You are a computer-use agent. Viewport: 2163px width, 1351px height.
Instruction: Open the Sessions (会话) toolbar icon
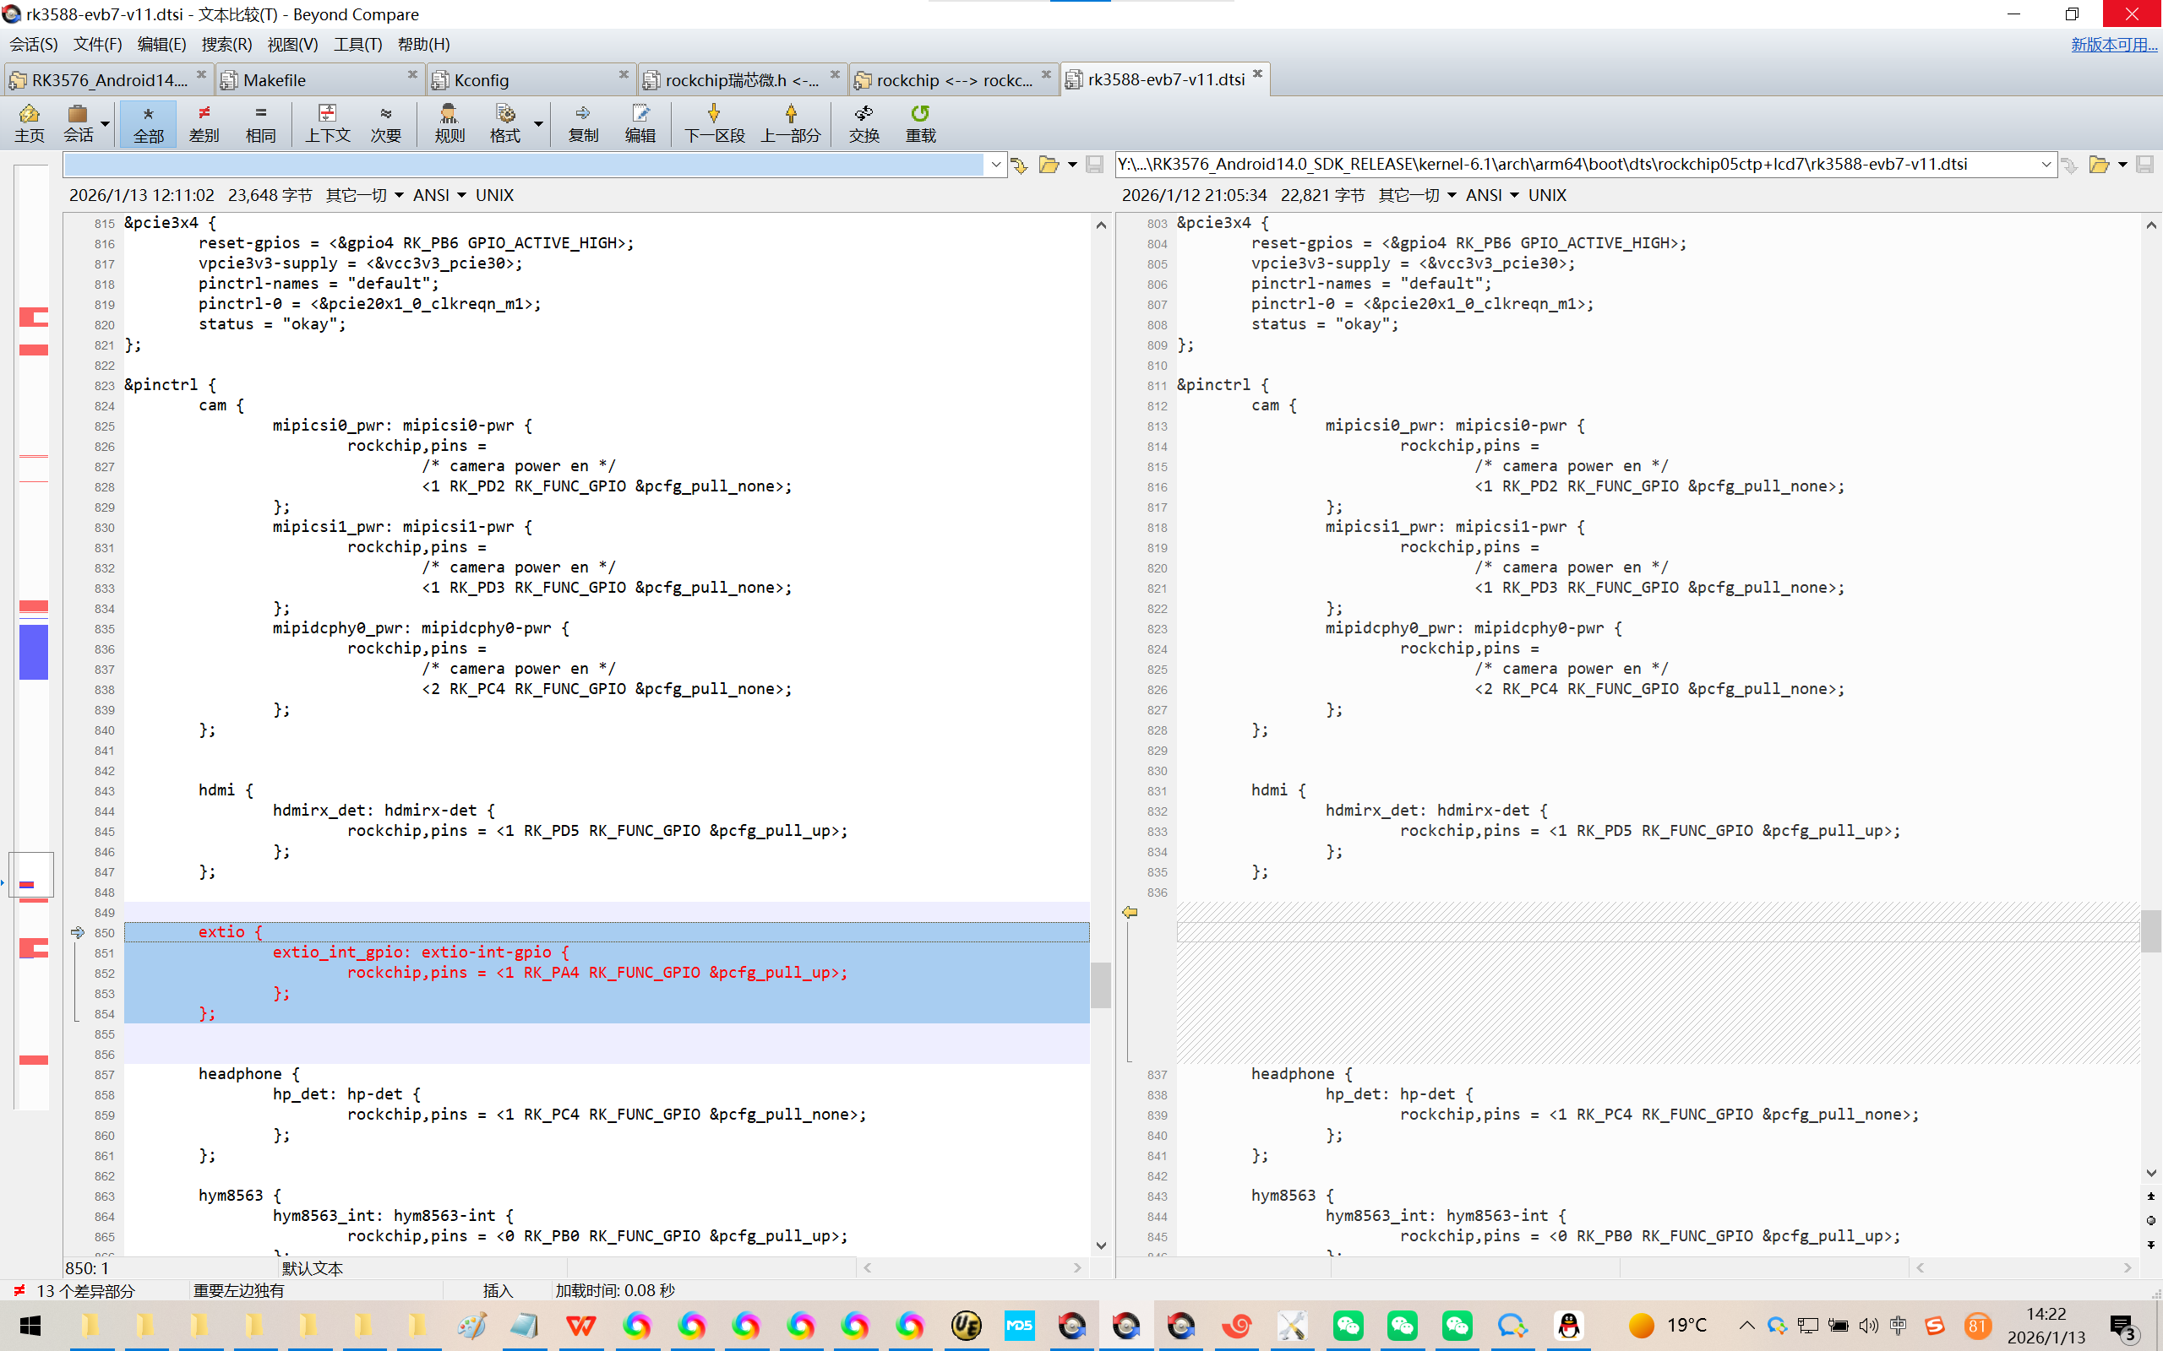78,122
